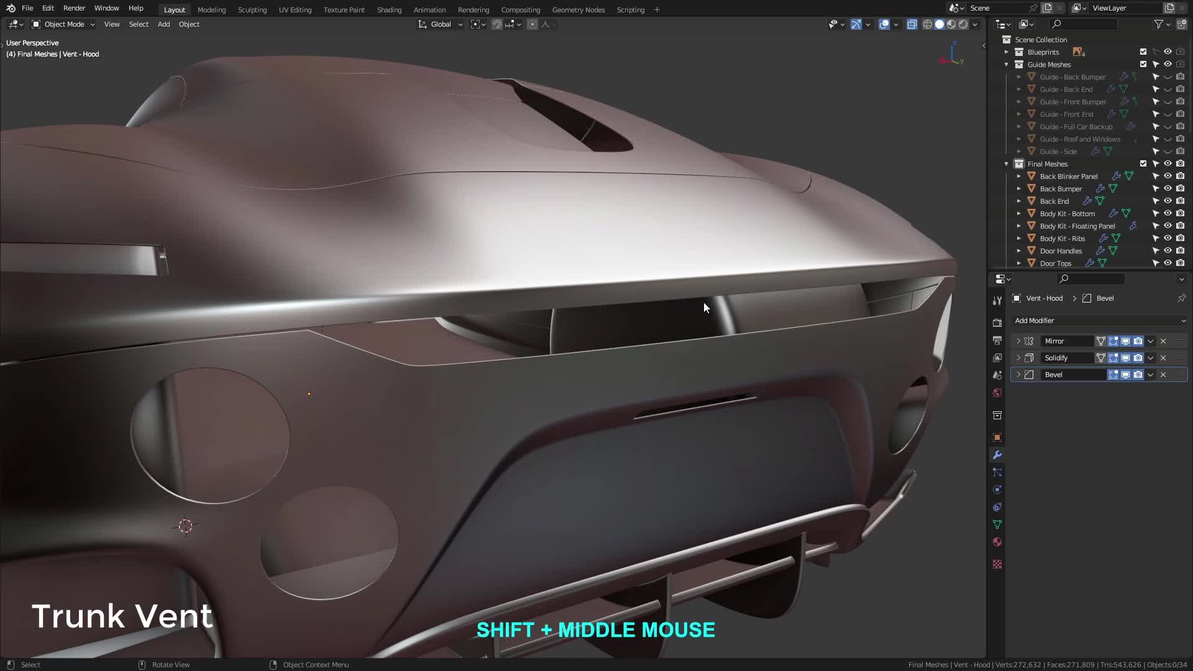
Task: Open the Add Modifier dropdown
Action: (1099, 321)
